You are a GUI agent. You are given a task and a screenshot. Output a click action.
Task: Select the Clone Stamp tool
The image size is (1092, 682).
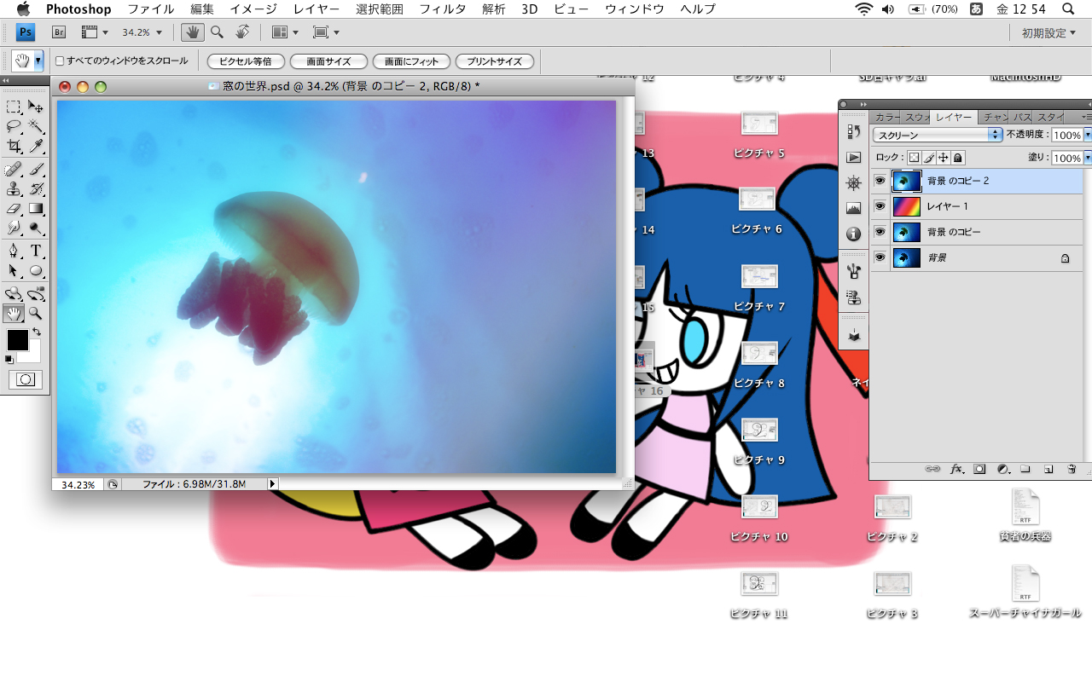click(x=14, y=188)
